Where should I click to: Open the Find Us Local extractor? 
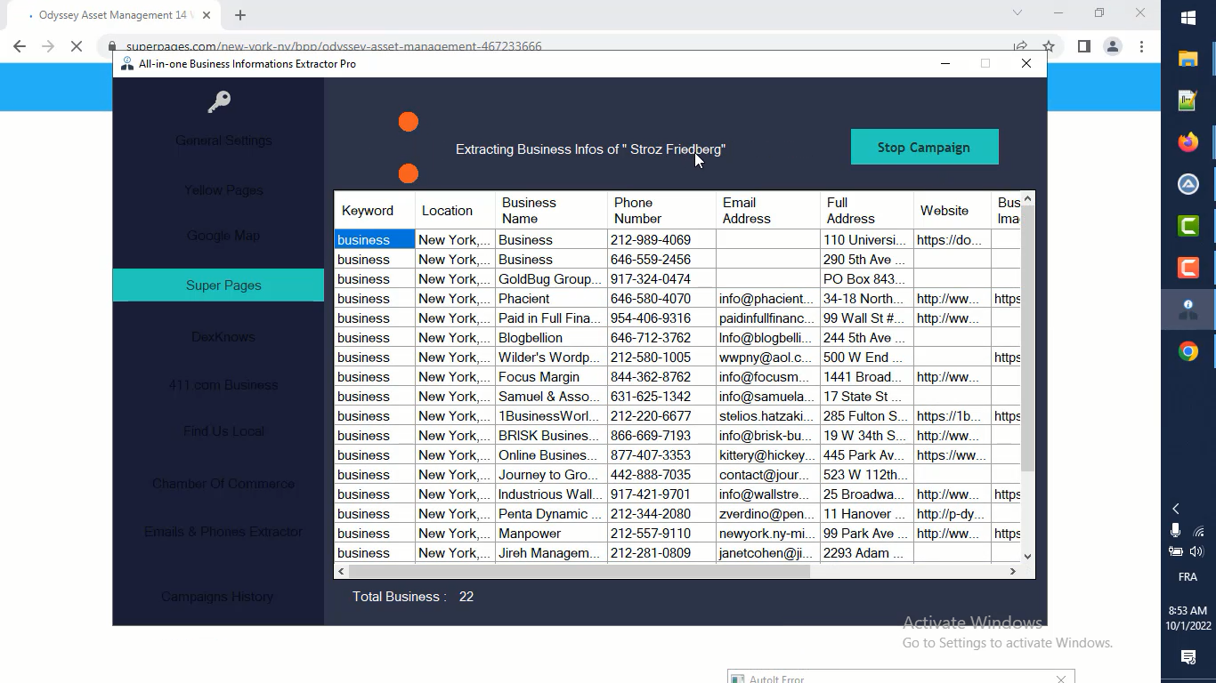pos(223,431)
